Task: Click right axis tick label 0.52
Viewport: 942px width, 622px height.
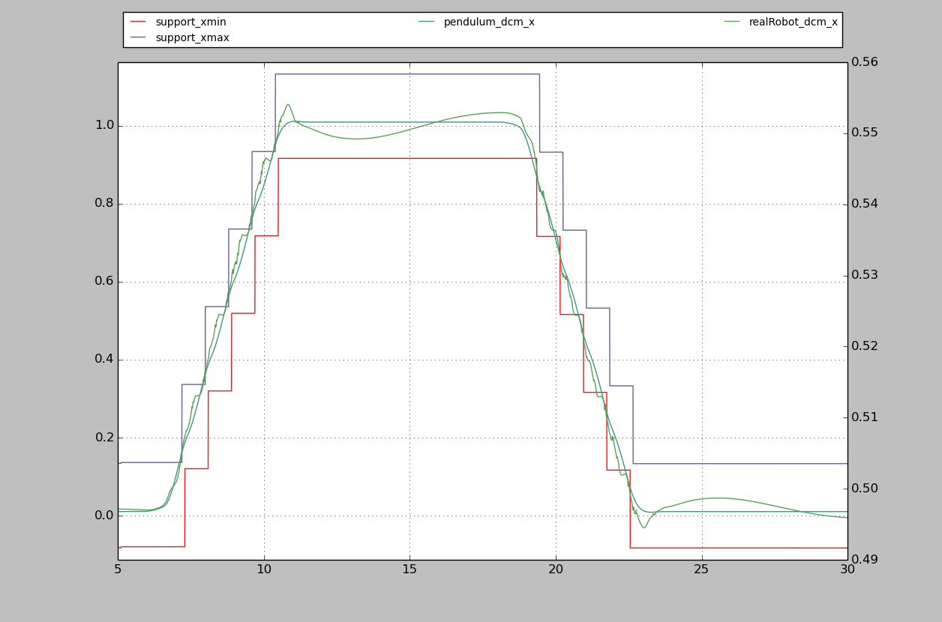Action: (x=864, y=346)
